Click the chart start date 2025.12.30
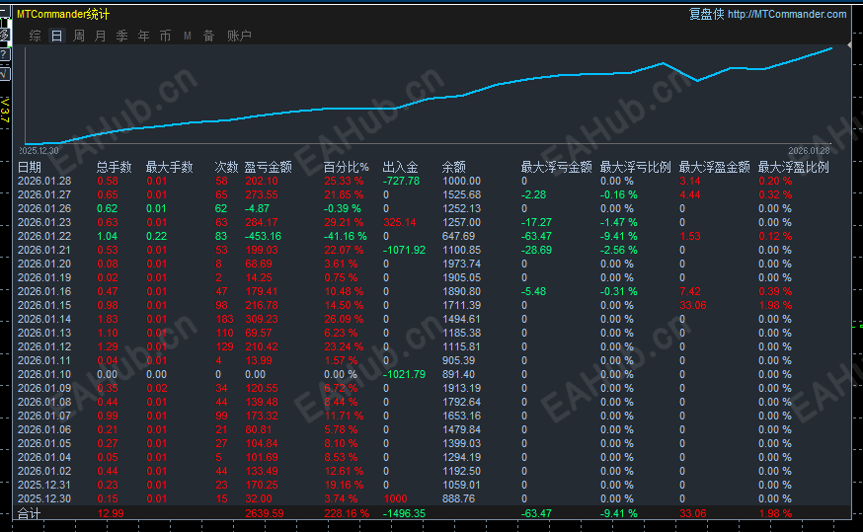 [x=39, y=150]
